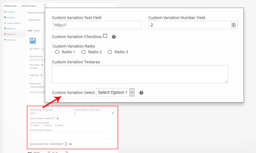
Task: Tick the enlarged Custom Variation Checkbox
Action: 105,36
